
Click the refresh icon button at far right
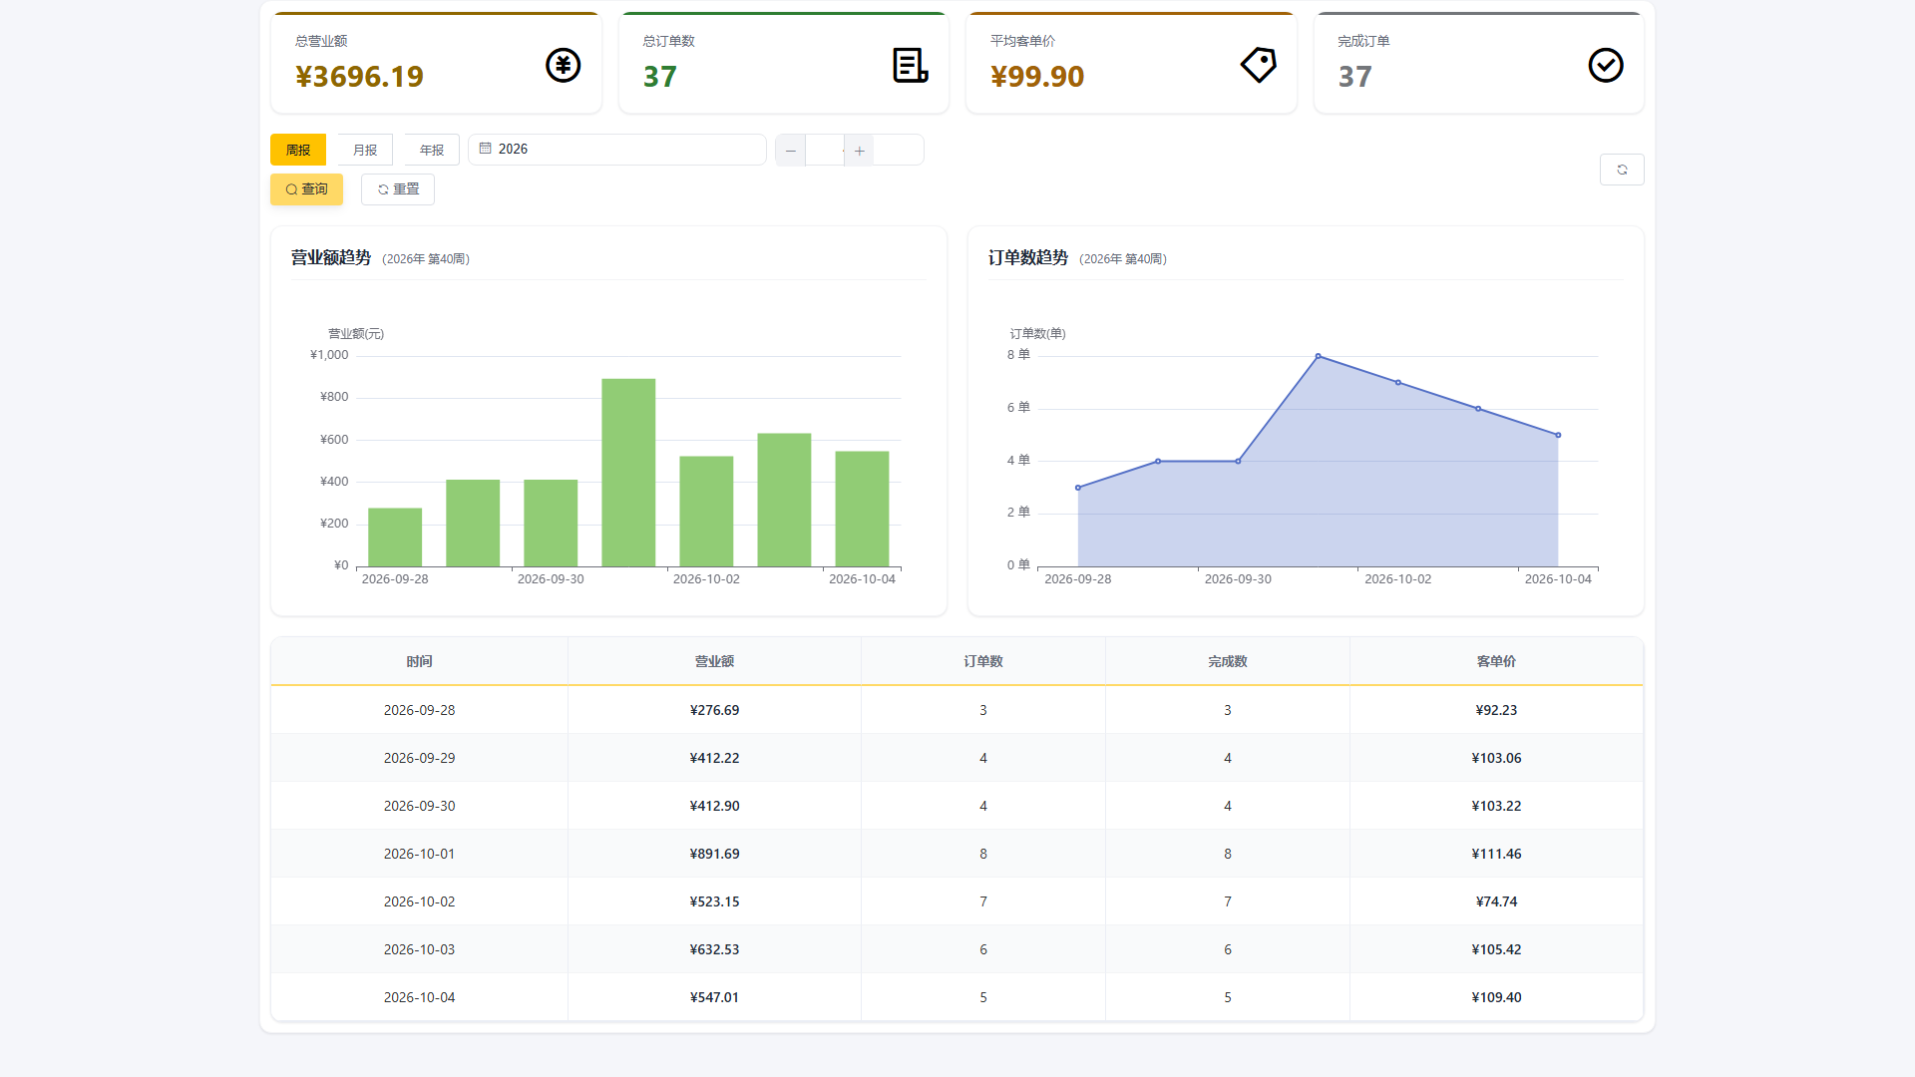click(x=1622, y=170)
